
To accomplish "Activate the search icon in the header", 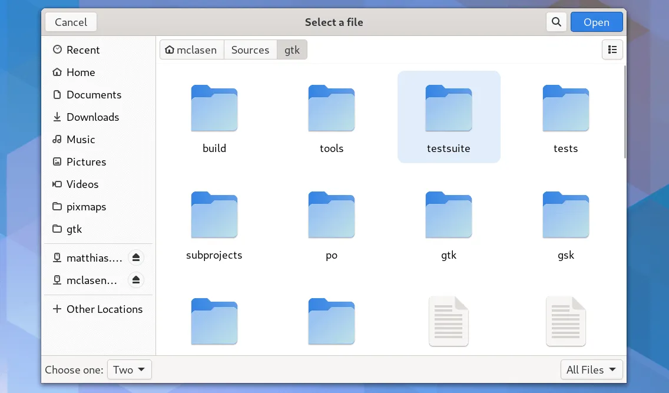I will pyautogui.click(x=556, y=22).
